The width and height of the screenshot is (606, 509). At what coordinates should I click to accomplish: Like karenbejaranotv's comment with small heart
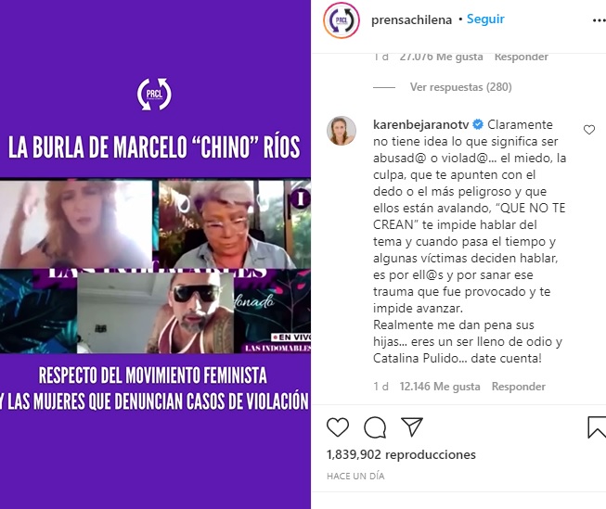point(589,130)
